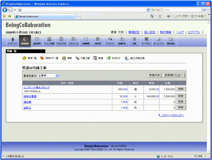Click the new tab button beside BeingCollaboration tab
The image size is (212, 160).
pyautogui.click(x=78, y=16)
